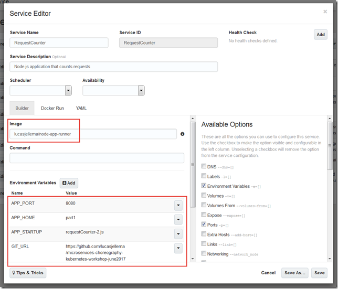The width and height of the screenshot is (338, 289).
Task: Switch to the YAML tab
Action: point(81,108)
